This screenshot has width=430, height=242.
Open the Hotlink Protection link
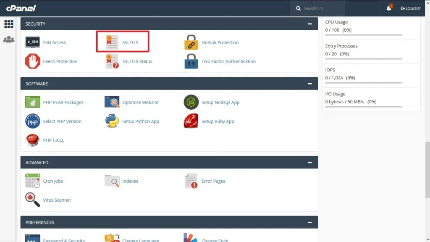click(x=220, y=42)
